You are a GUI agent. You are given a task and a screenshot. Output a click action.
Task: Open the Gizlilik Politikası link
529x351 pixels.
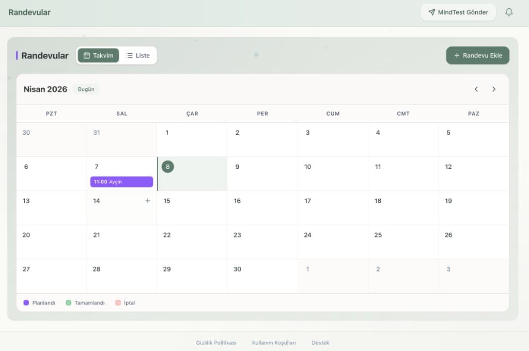click(216, 343)
